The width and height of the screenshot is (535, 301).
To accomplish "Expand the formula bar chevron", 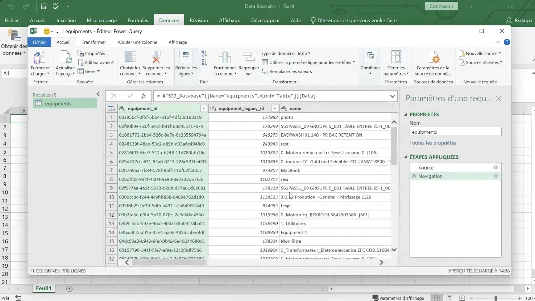I will 393,96.
